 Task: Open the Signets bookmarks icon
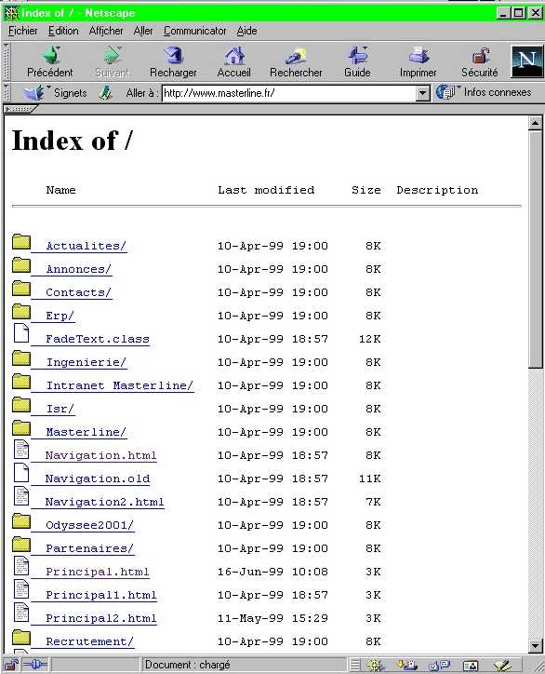pyautogui.click(x=33, y=92)
